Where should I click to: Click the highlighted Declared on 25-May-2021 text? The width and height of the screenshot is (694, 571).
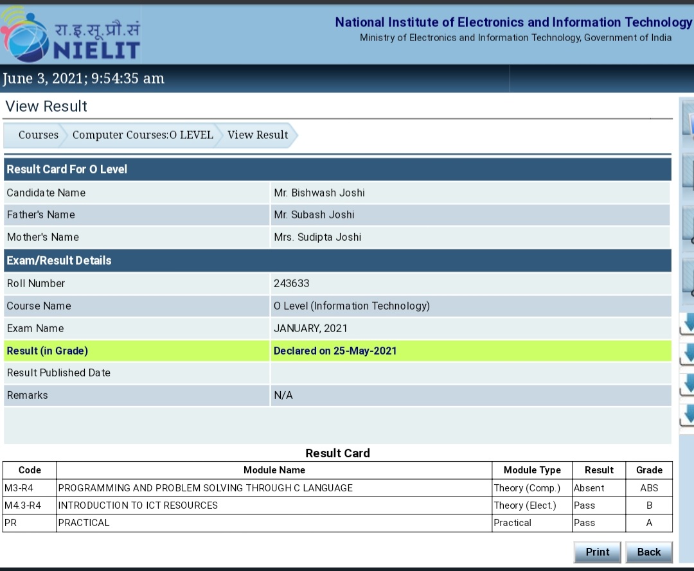click(335, 351)
